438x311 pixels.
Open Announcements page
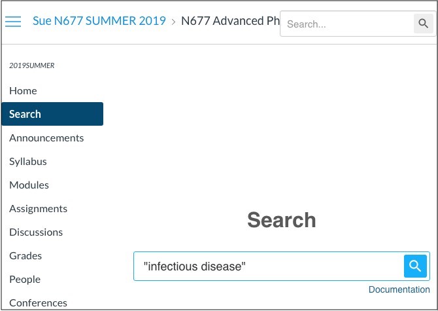coord(46,138)
